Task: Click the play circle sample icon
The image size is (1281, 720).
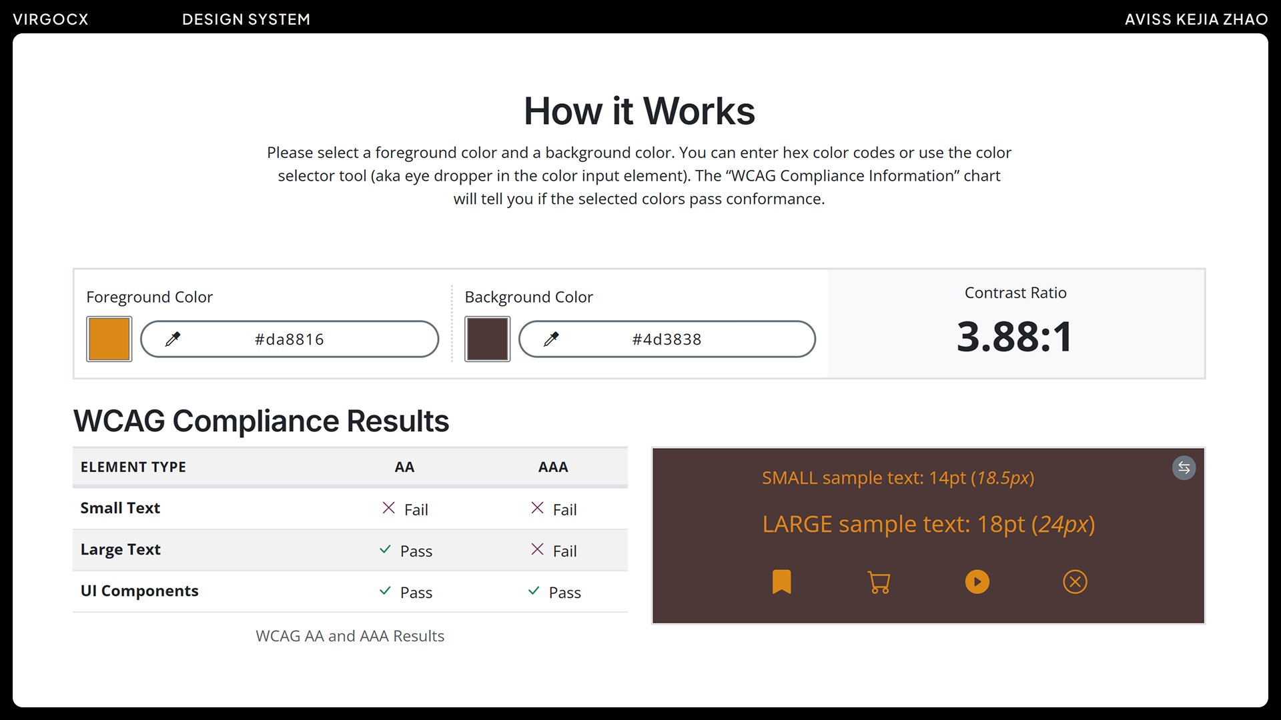Action: pos(977,581)
